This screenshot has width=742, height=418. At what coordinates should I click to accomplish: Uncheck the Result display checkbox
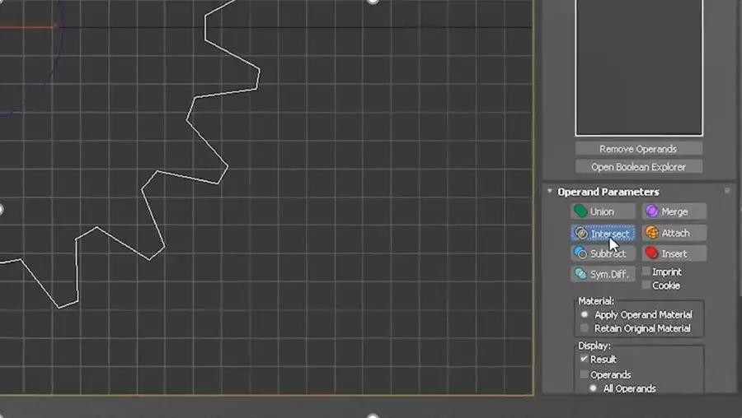[x=585, y=359]
